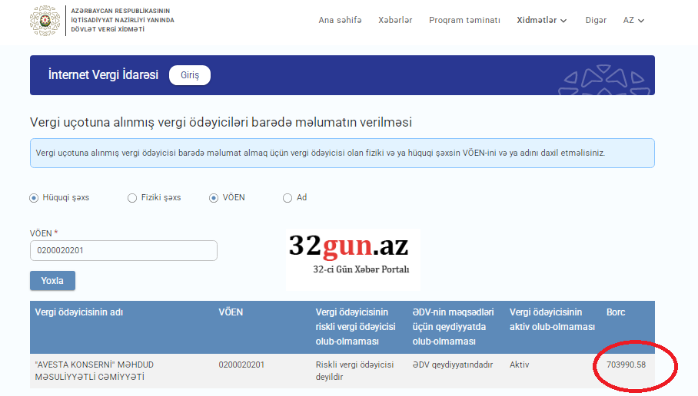
Task: Open Proqram təminatı menu item
Action: [465, 21]
